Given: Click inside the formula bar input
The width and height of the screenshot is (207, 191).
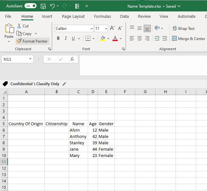Looking at the screenshot, I should tap(143, 65).
